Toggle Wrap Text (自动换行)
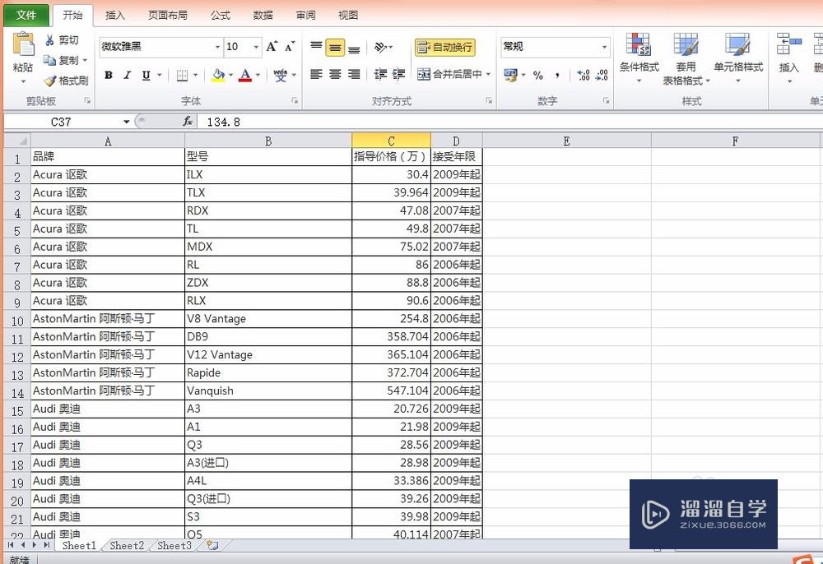The width and height of the screenshot is (823, 564). coord(445,47)
